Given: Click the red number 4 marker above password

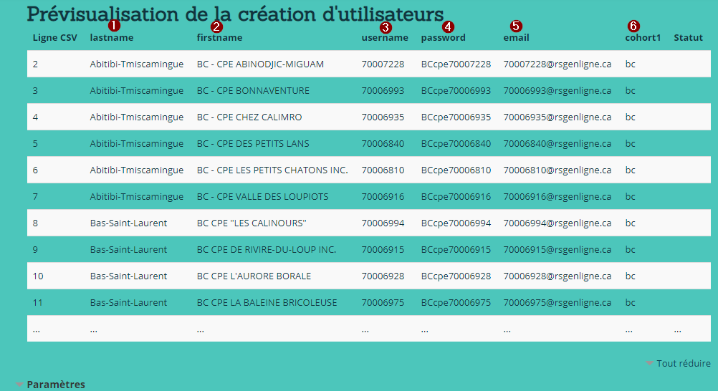Looking at the screenshot, I should click(448, 26).
